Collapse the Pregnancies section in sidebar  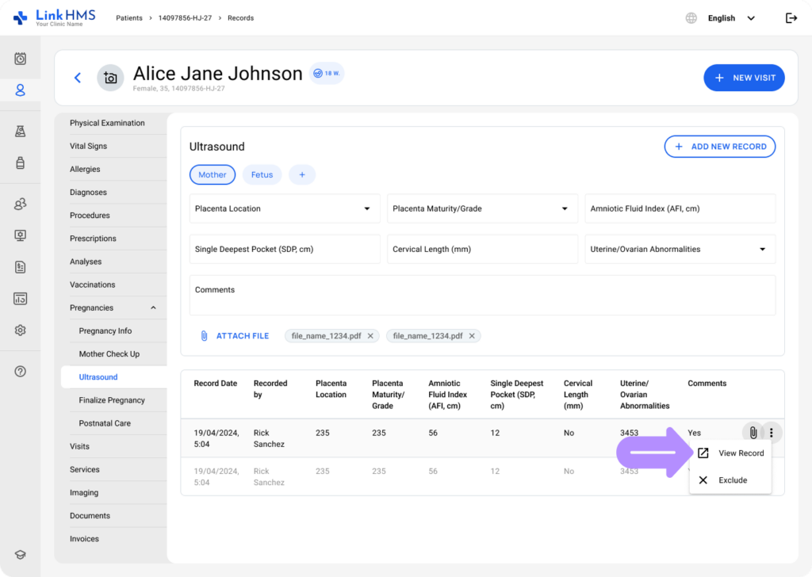coord(153,308)
